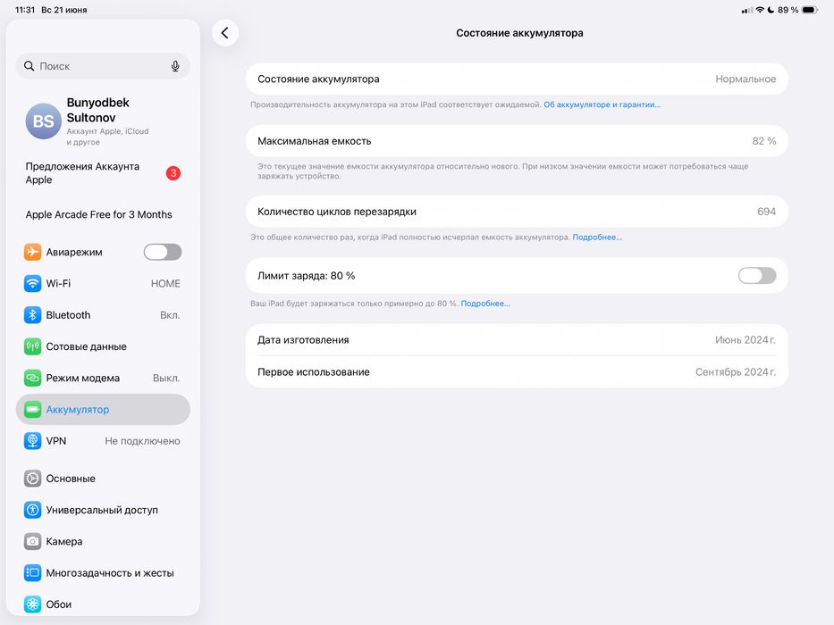Open Режим модема settings

tap(103, 378)
